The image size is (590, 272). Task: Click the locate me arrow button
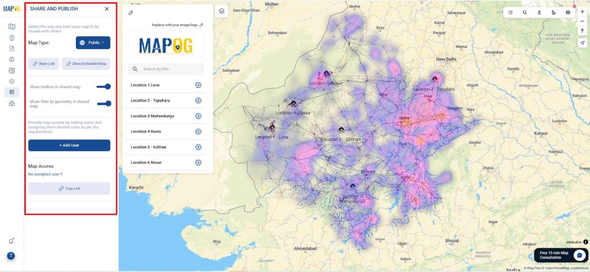click(x=583, y=43)
